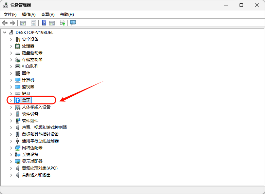The width and height of the screenshot is (265, 194).
Task: Expand the 网络适配器 category
Action: pos(11,148)
